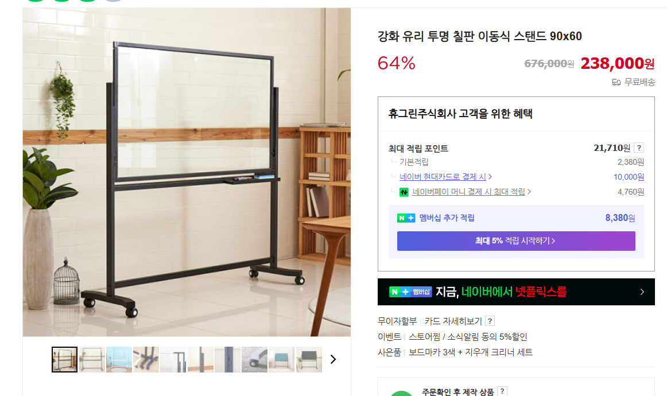This screenshot has height=396, width=667.
Task: Show next thumbnails with the right arrow
Action: click(333, 359)
